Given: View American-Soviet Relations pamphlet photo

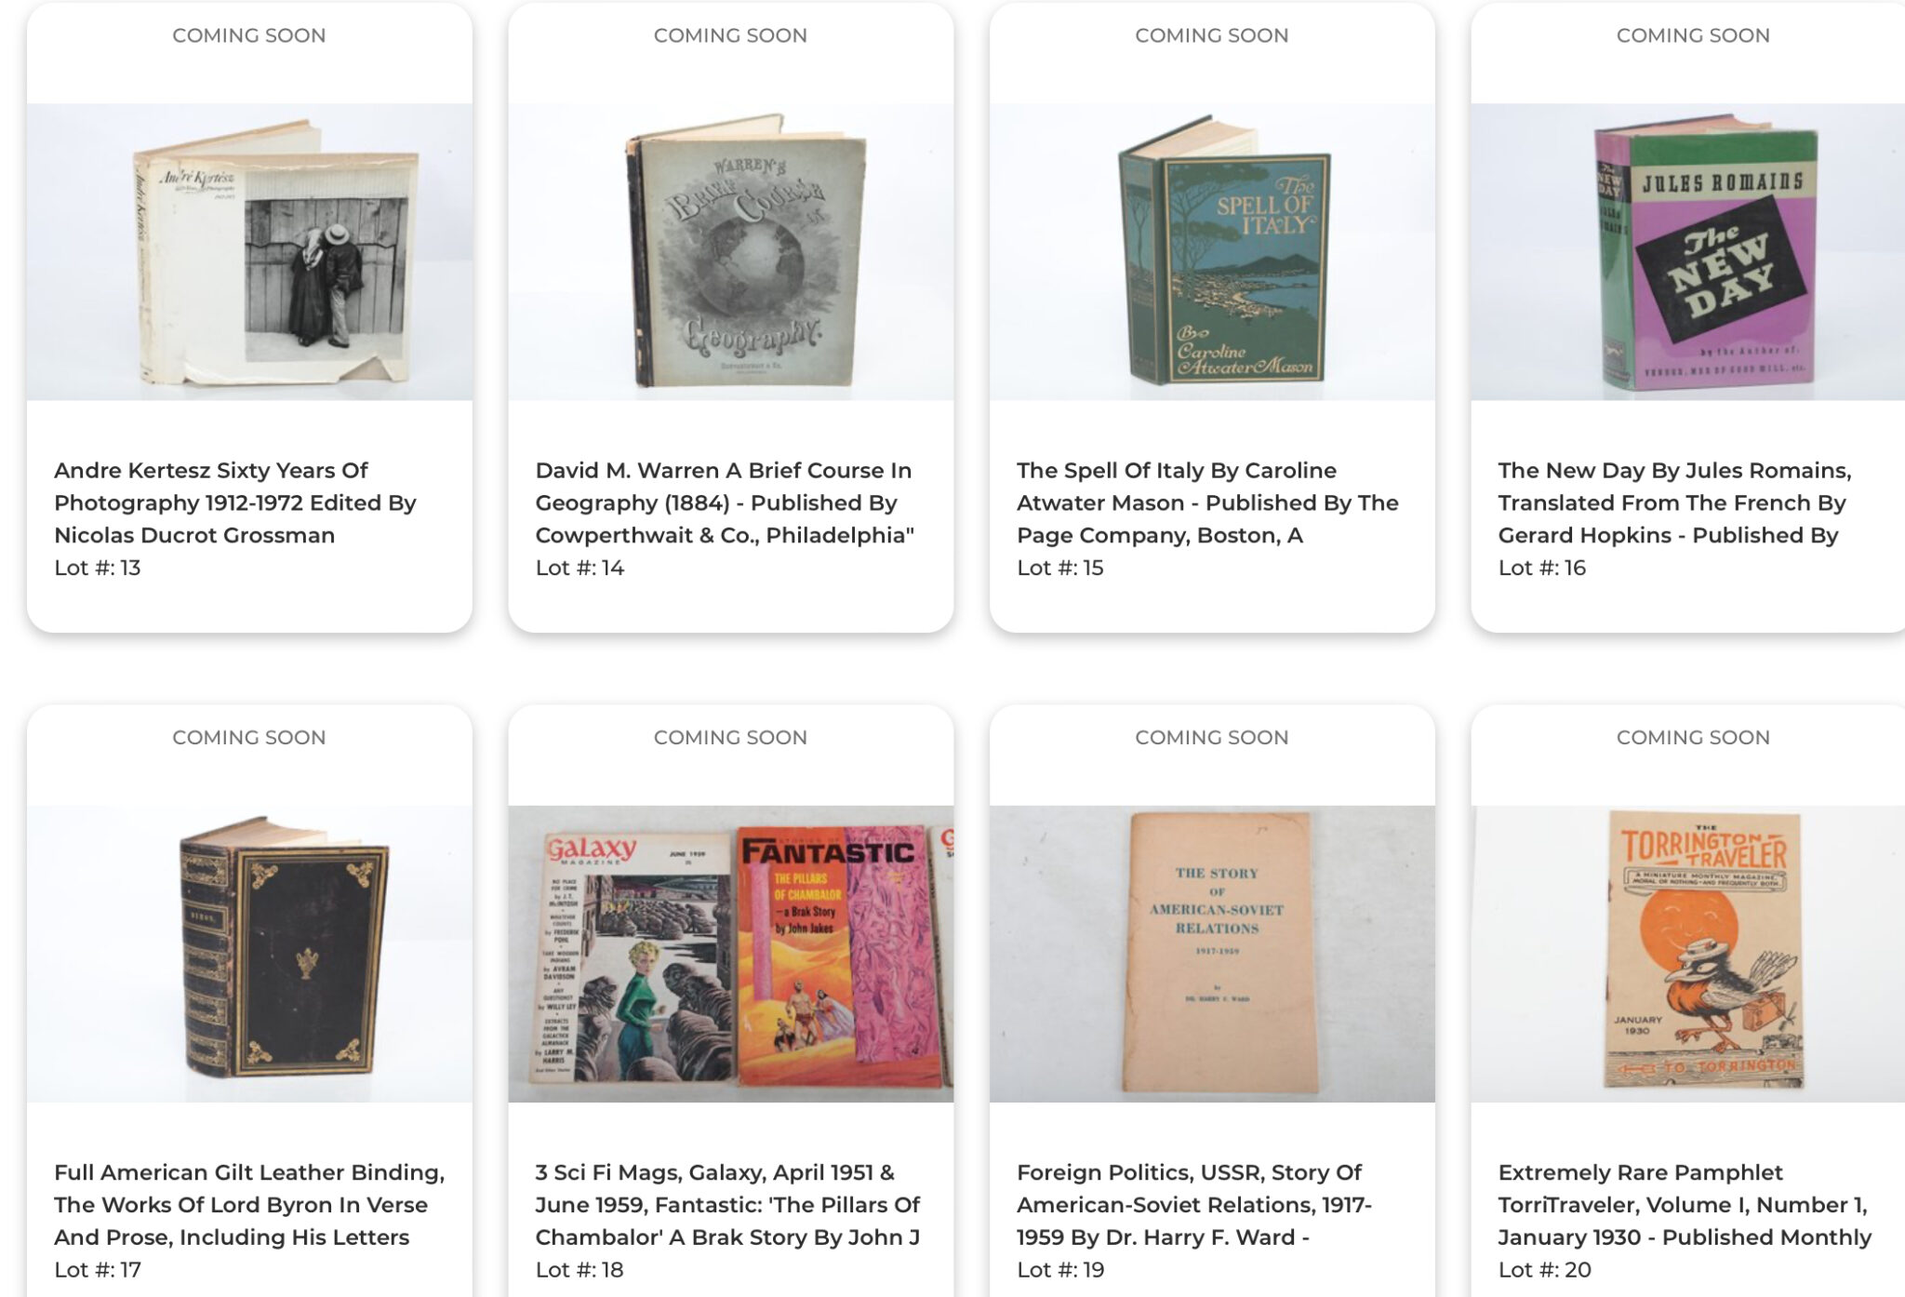Looking at the screenshot, I should 1212,954.
